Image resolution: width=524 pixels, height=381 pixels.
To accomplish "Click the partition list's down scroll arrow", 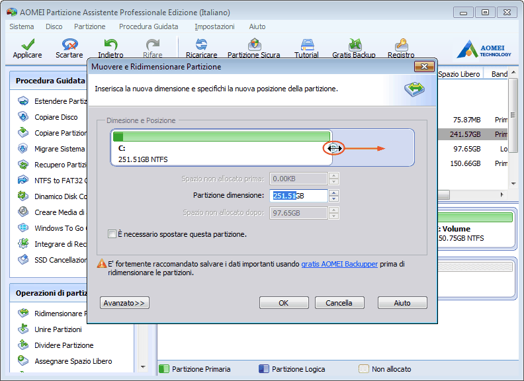I will coord(513,183).
